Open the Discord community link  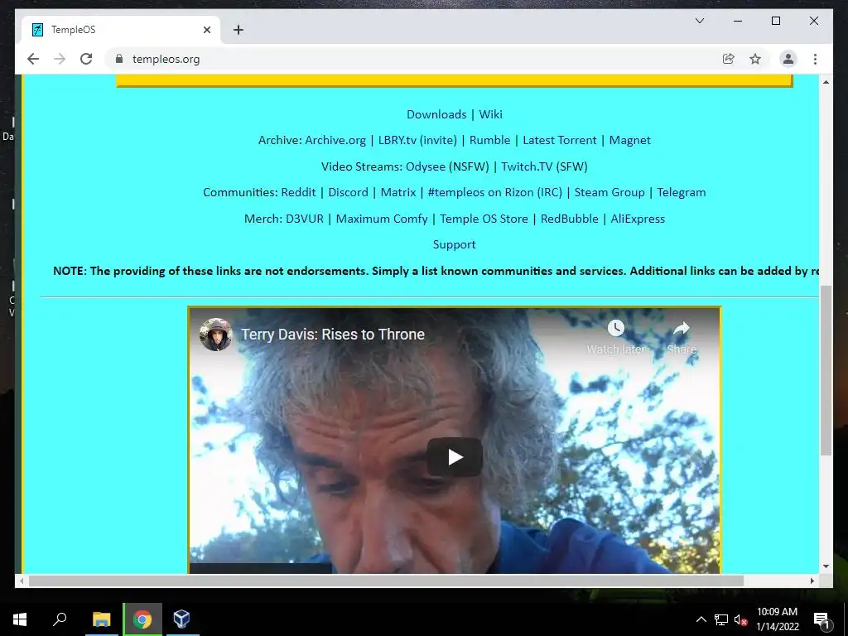pyautogui.click(x=348, y=192)
